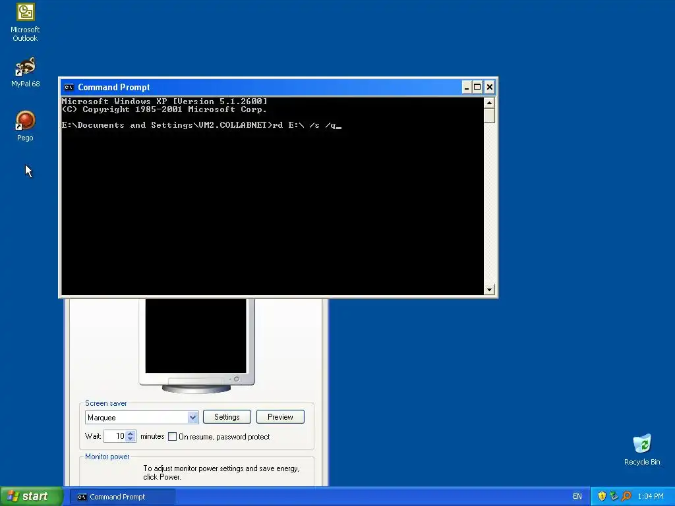This screenshot has width=675, height=506.
Task: Click the Command Prompt title bar icon
Action: (x=69, y=88)
